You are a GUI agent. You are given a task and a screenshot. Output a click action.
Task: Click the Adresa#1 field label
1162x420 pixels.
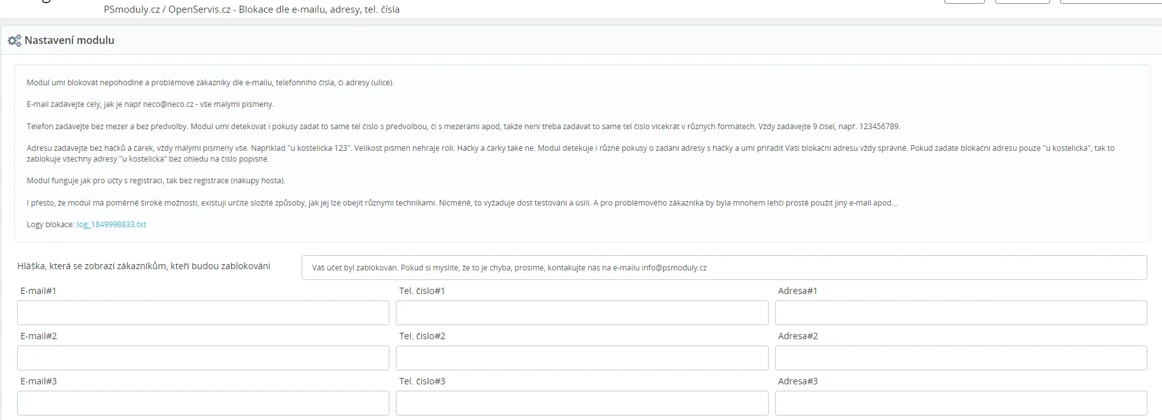(x=797, y=291)
